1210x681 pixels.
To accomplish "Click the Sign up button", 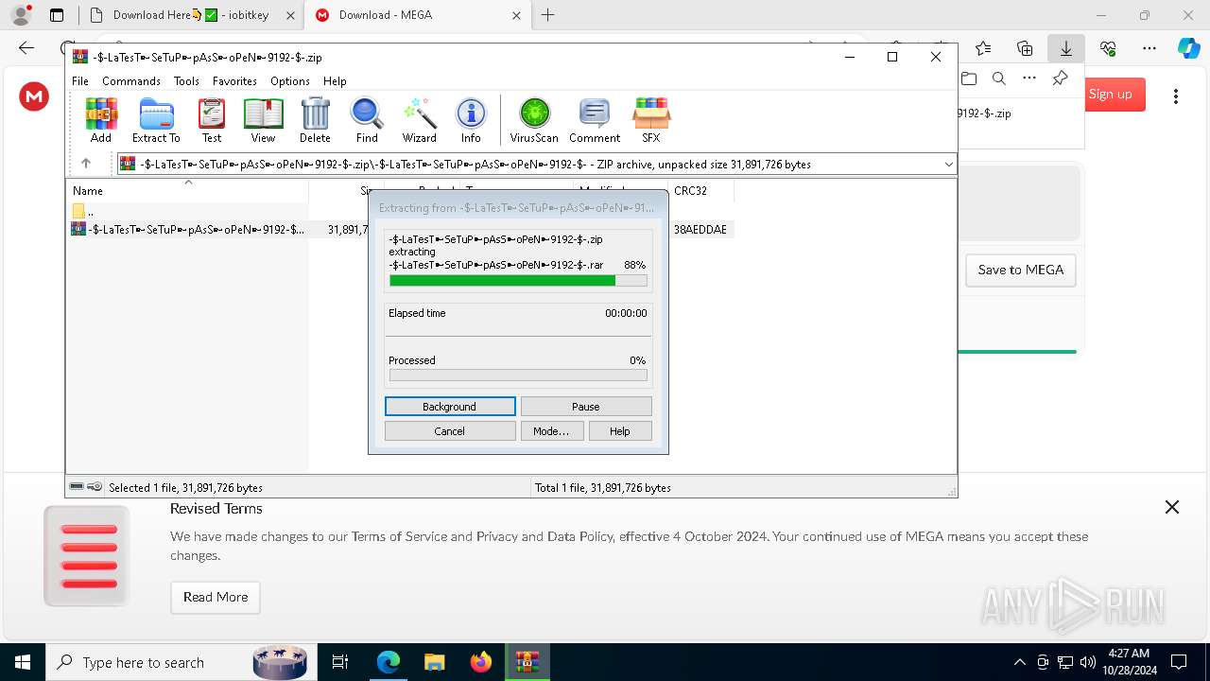I will 1110,94.
